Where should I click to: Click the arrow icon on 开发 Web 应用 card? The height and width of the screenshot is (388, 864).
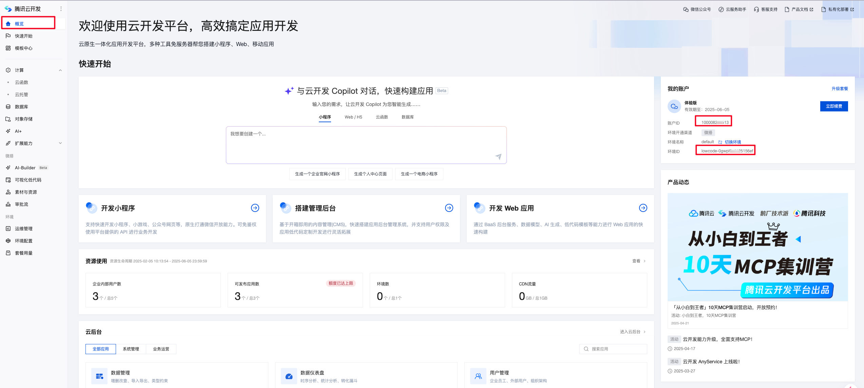pos(643,208)
